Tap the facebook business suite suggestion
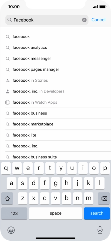This screenshot has height=241, width=111. (x=58, y=156)
